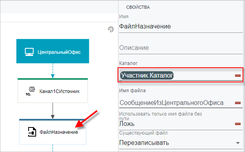Click red minus icon beside Имя файла

(238, 103)
